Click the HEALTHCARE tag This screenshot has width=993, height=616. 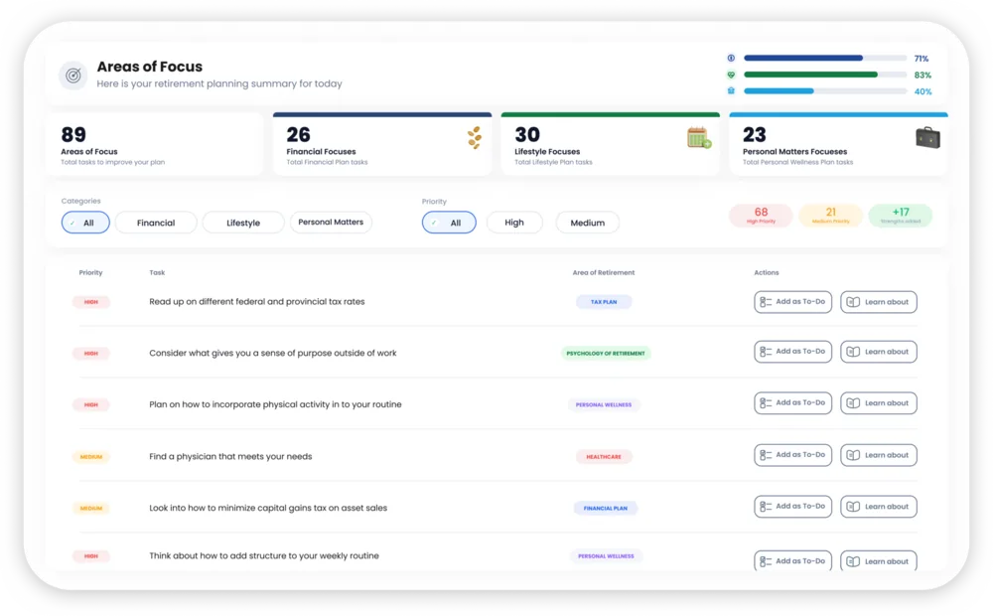[604, 456]
